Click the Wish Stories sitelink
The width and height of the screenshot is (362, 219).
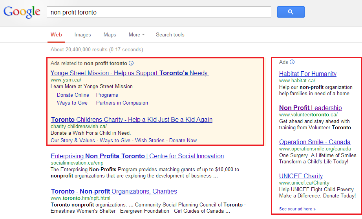[x=150, y=140]
